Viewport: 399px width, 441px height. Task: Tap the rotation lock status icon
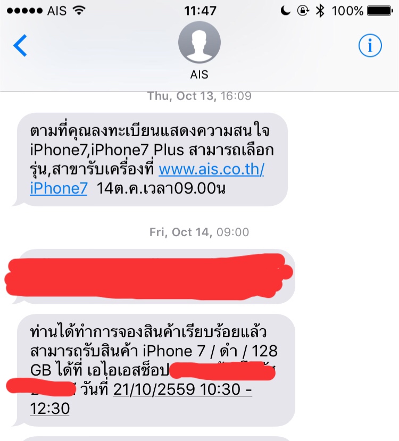coord(303,11)
